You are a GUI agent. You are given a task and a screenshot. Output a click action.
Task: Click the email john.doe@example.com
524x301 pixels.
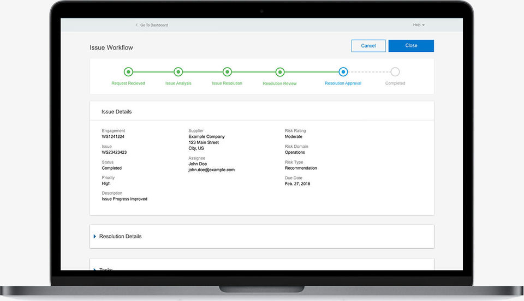pos(212,170)
